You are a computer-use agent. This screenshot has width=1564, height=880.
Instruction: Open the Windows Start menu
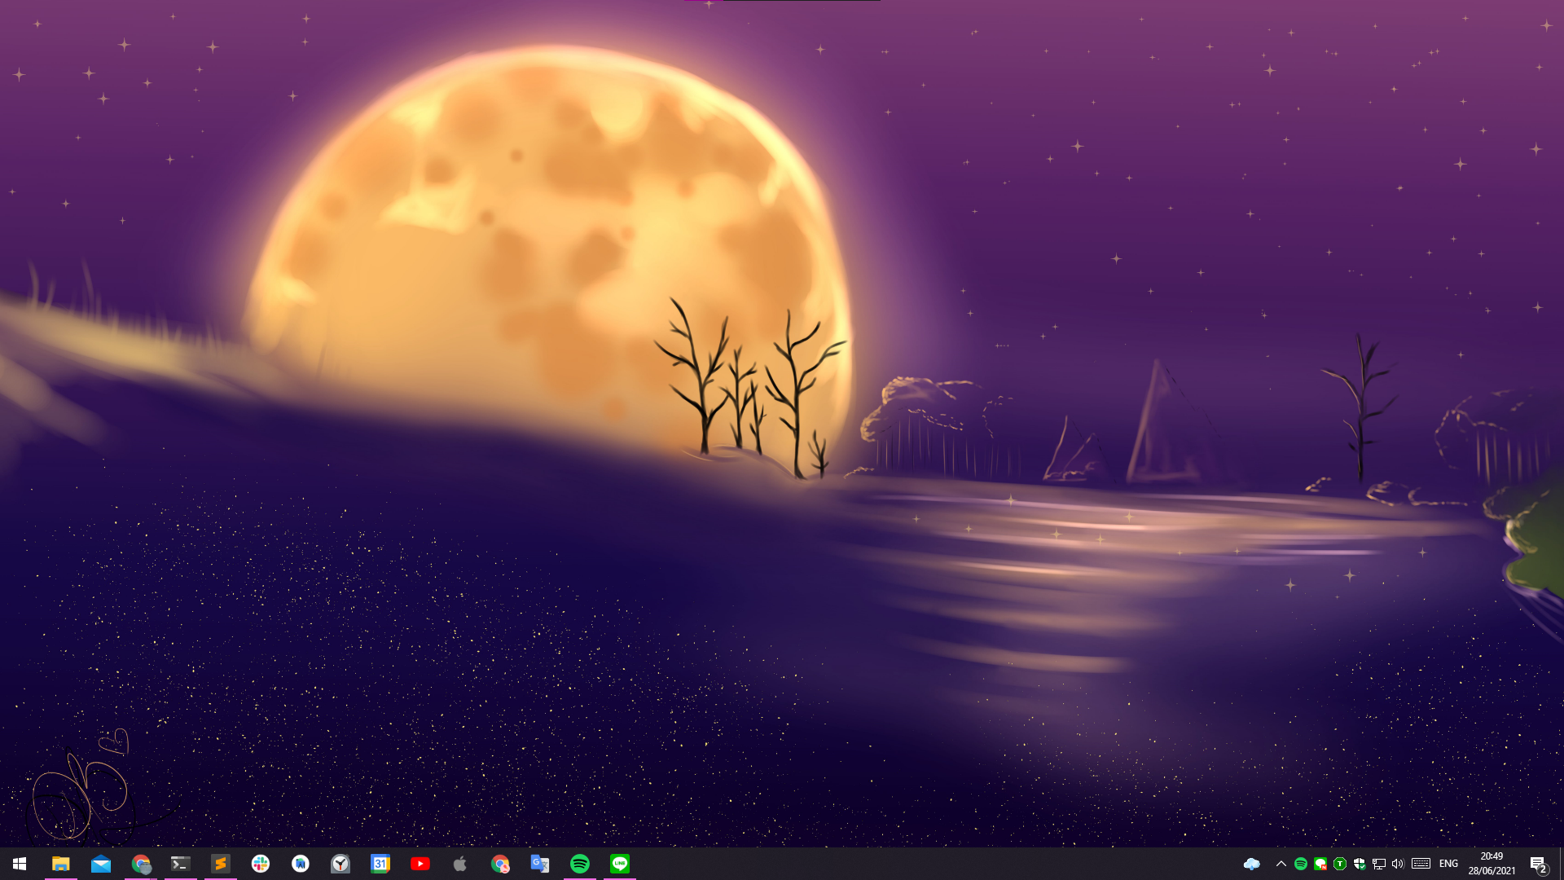tap(20, 864)
